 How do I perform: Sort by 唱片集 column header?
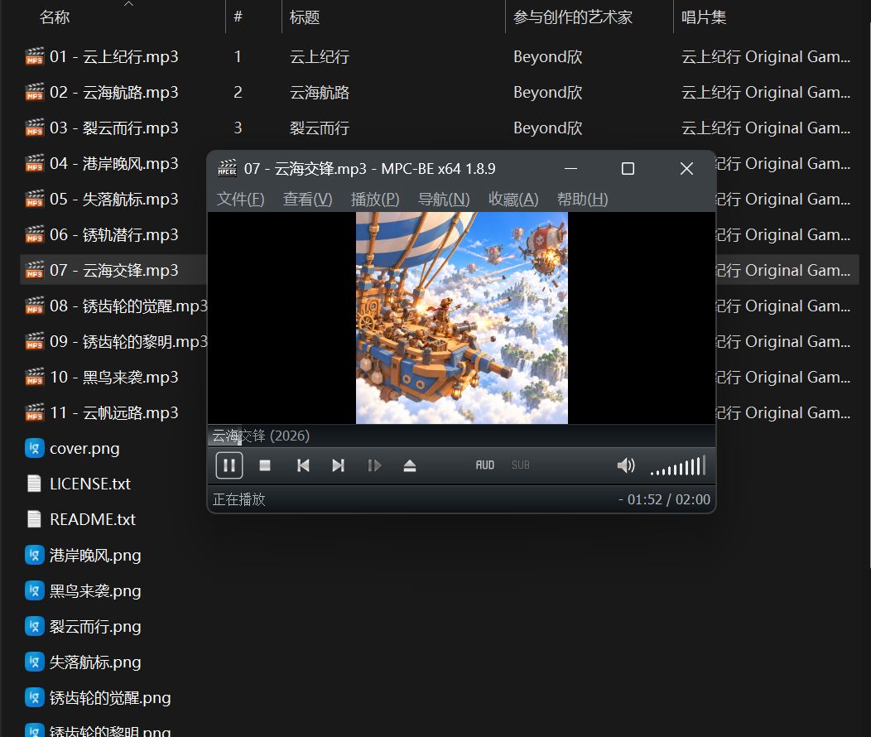point(704,17)
